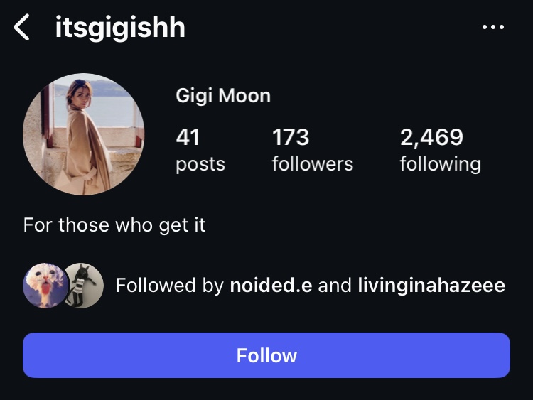Tap the back arrow icon

21,27
